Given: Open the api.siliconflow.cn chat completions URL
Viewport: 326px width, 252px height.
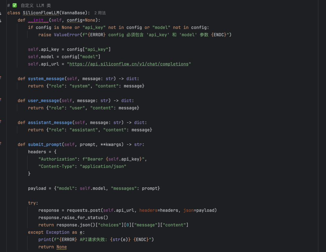Looking at the screenshot, I should tap(129, 64).
